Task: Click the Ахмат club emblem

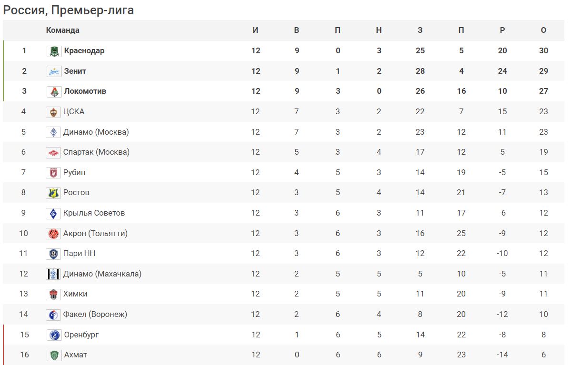Action: 53,355
